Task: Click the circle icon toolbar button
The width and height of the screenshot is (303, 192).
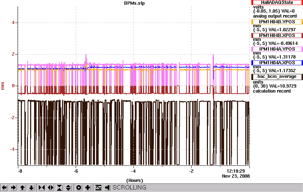Action: point(79,188)
